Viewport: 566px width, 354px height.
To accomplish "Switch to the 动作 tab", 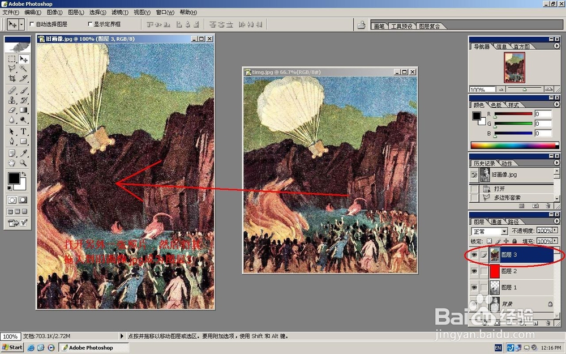I will (x=507, y=163).
